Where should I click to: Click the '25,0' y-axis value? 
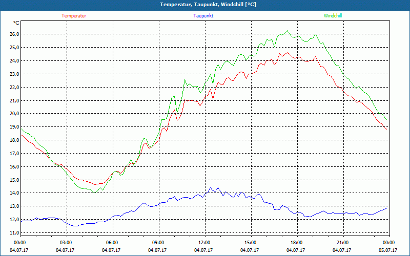tap(14, 48)
